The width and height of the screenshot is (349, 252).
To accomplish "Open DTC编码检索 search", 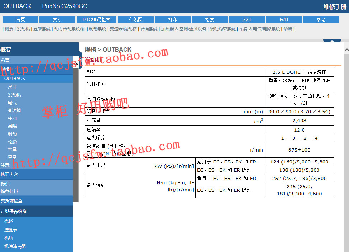I will pos(96,20).
